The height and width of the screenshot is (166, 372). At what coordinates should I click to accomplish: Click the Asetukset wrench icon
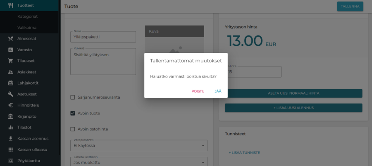pos(11,94)
